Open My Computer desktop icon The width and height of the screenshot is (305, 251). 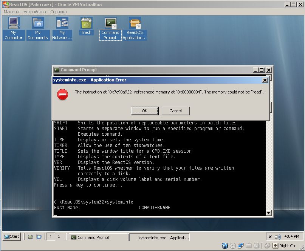coord(14,28)
